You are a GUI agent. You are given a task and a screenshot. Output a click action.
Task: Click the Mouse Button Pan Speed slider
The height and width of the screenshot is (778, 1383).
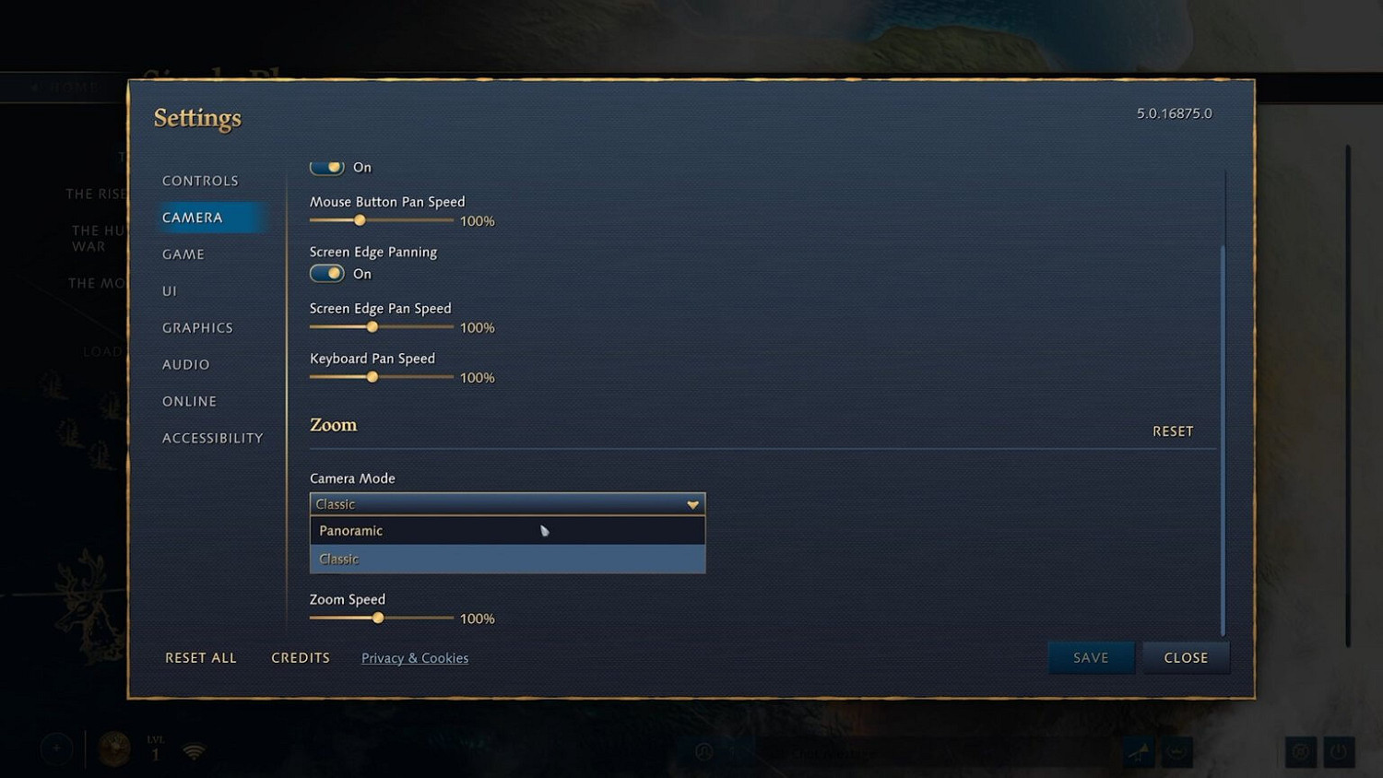click(x=382, y=220)
